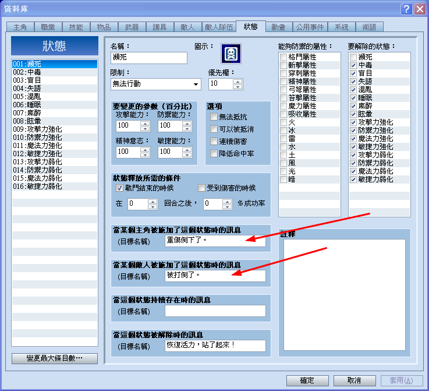The height and width of the screenshot is (391, 429).
Task: Click the 註釋 notes text area
Action: pos(345,295)
